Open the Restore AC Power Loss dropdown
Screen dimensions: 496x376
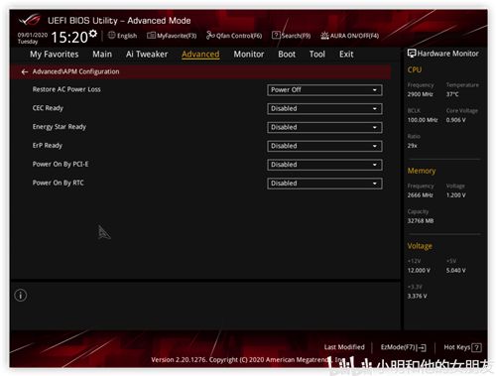(x=324, y=90)
